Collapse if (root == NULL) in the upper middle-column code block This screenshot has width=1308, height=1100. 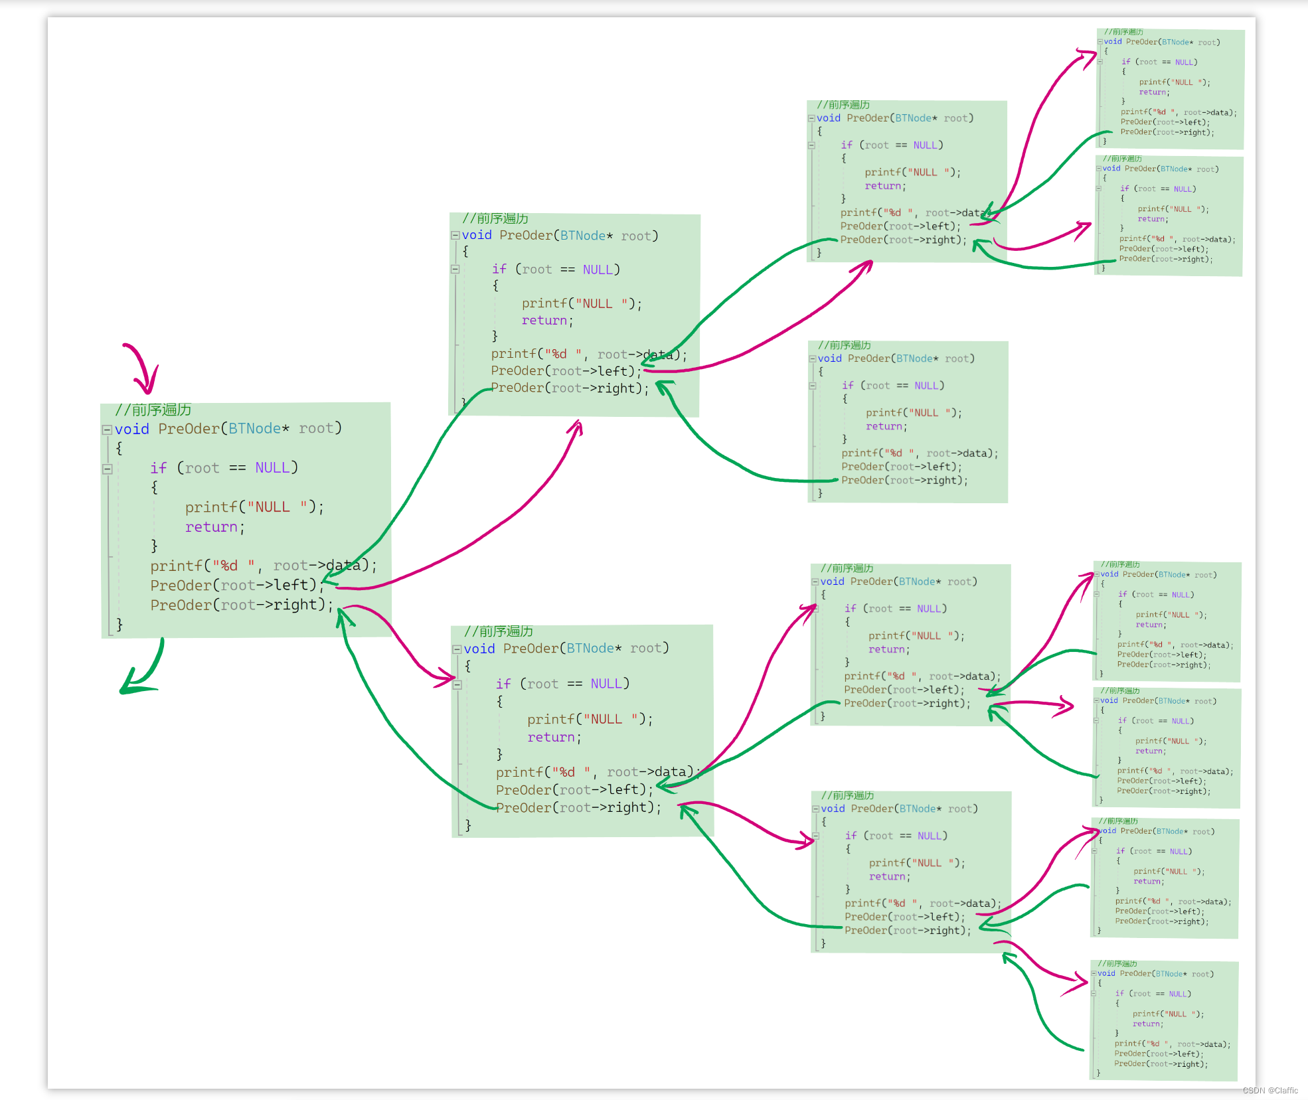click(x=455, y=270)
